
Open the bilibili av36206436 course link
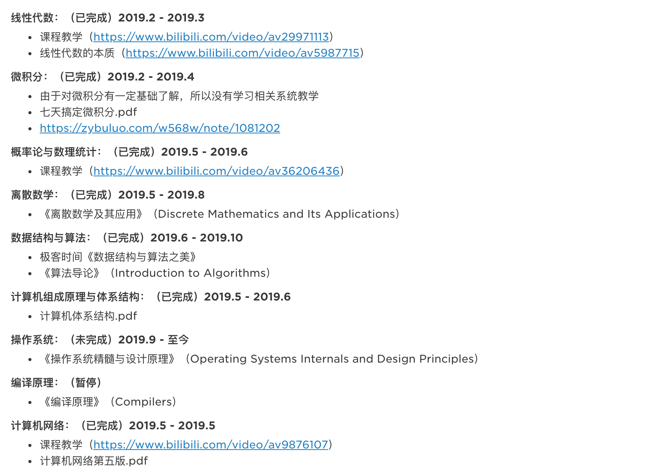coord(217,171)
